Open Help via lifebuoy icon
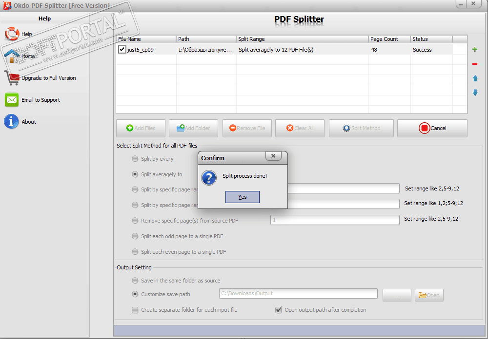488x339 pixels. (12, 34)
